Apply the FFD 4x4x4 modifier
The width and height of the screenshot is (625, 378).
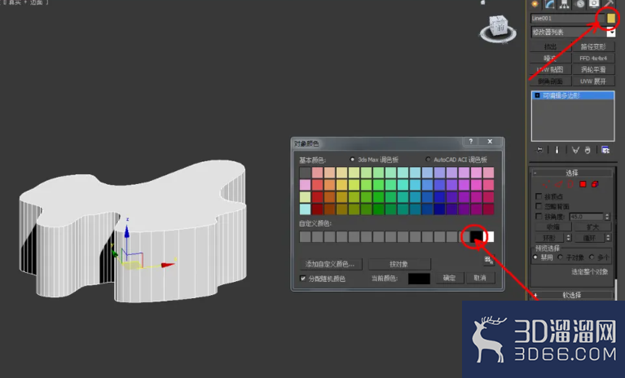click(x=593, y=58)
